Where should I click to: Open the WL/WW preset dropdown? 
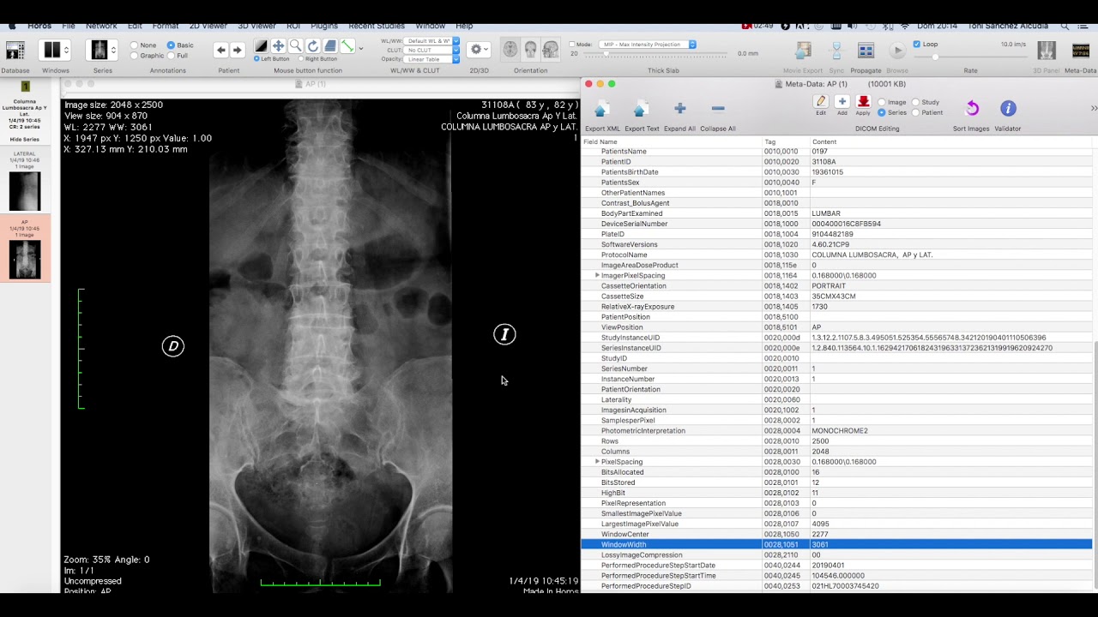point(432,40)
